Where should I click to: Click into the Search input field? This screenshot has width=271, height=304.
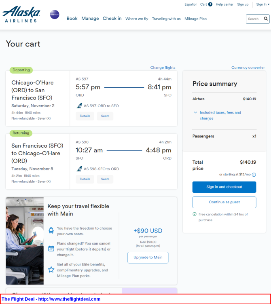coord(255,19)
